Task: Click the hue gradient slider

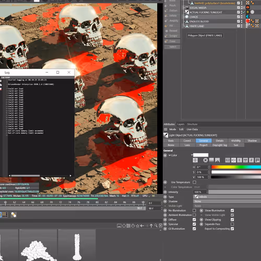Action: coord(236,167)
